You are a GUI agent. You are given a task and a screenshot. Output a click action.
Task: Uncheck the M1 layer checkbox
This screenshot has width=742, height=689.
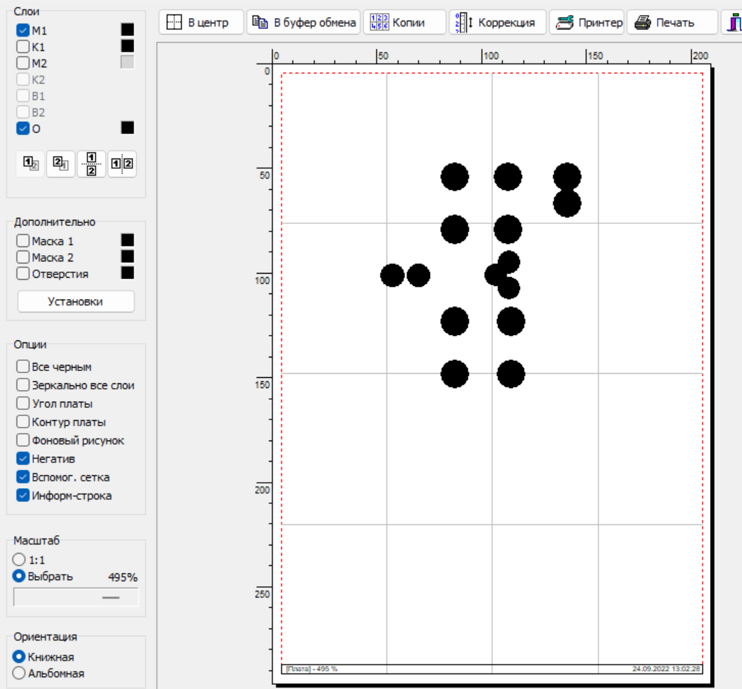coord(22,30)
